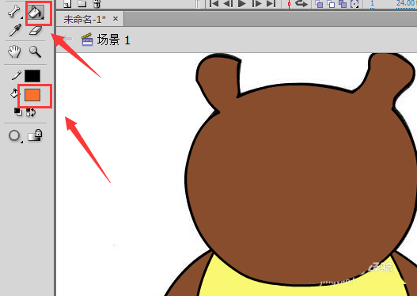The width and height of the screenshot is (417, 296).
Task: Select the Eyedropper tool
Action: coord(15,30)
